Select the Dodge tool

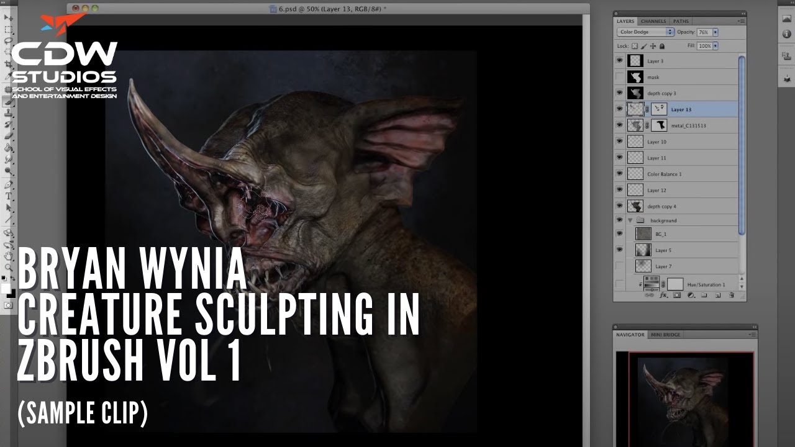(x=9, y=171)
